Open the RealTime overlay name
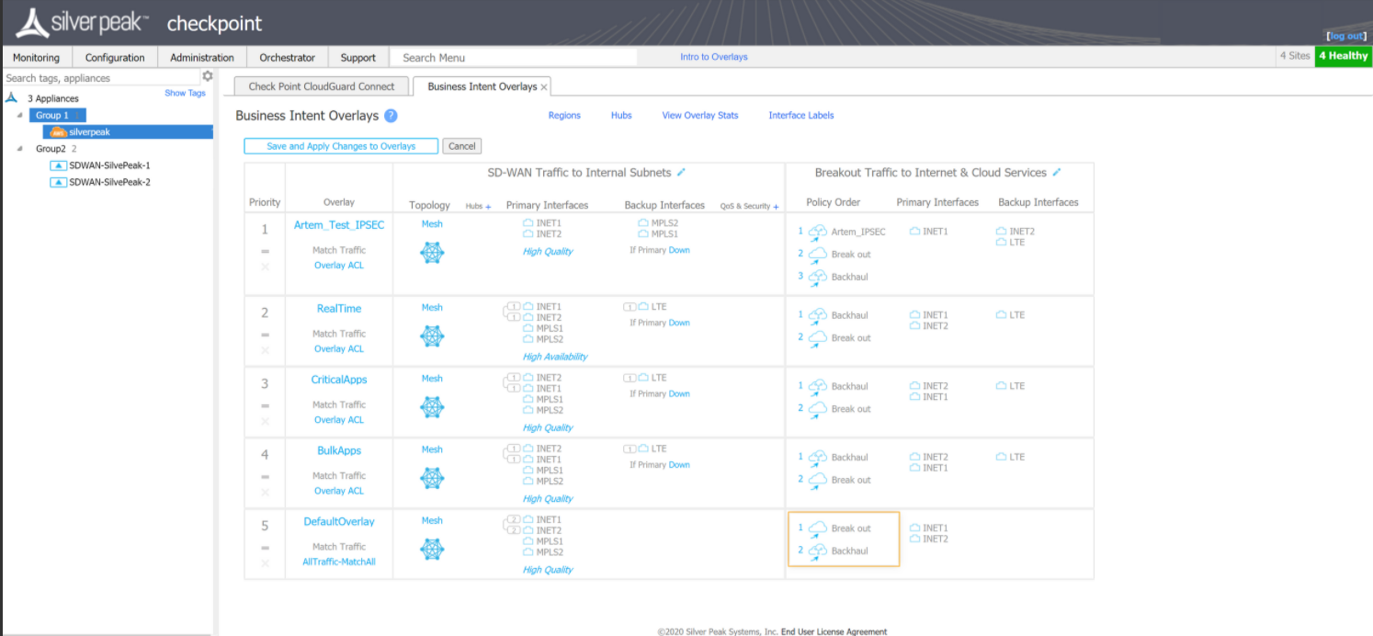The height and width of the screenshot is (636, 1373). point(339,309)
